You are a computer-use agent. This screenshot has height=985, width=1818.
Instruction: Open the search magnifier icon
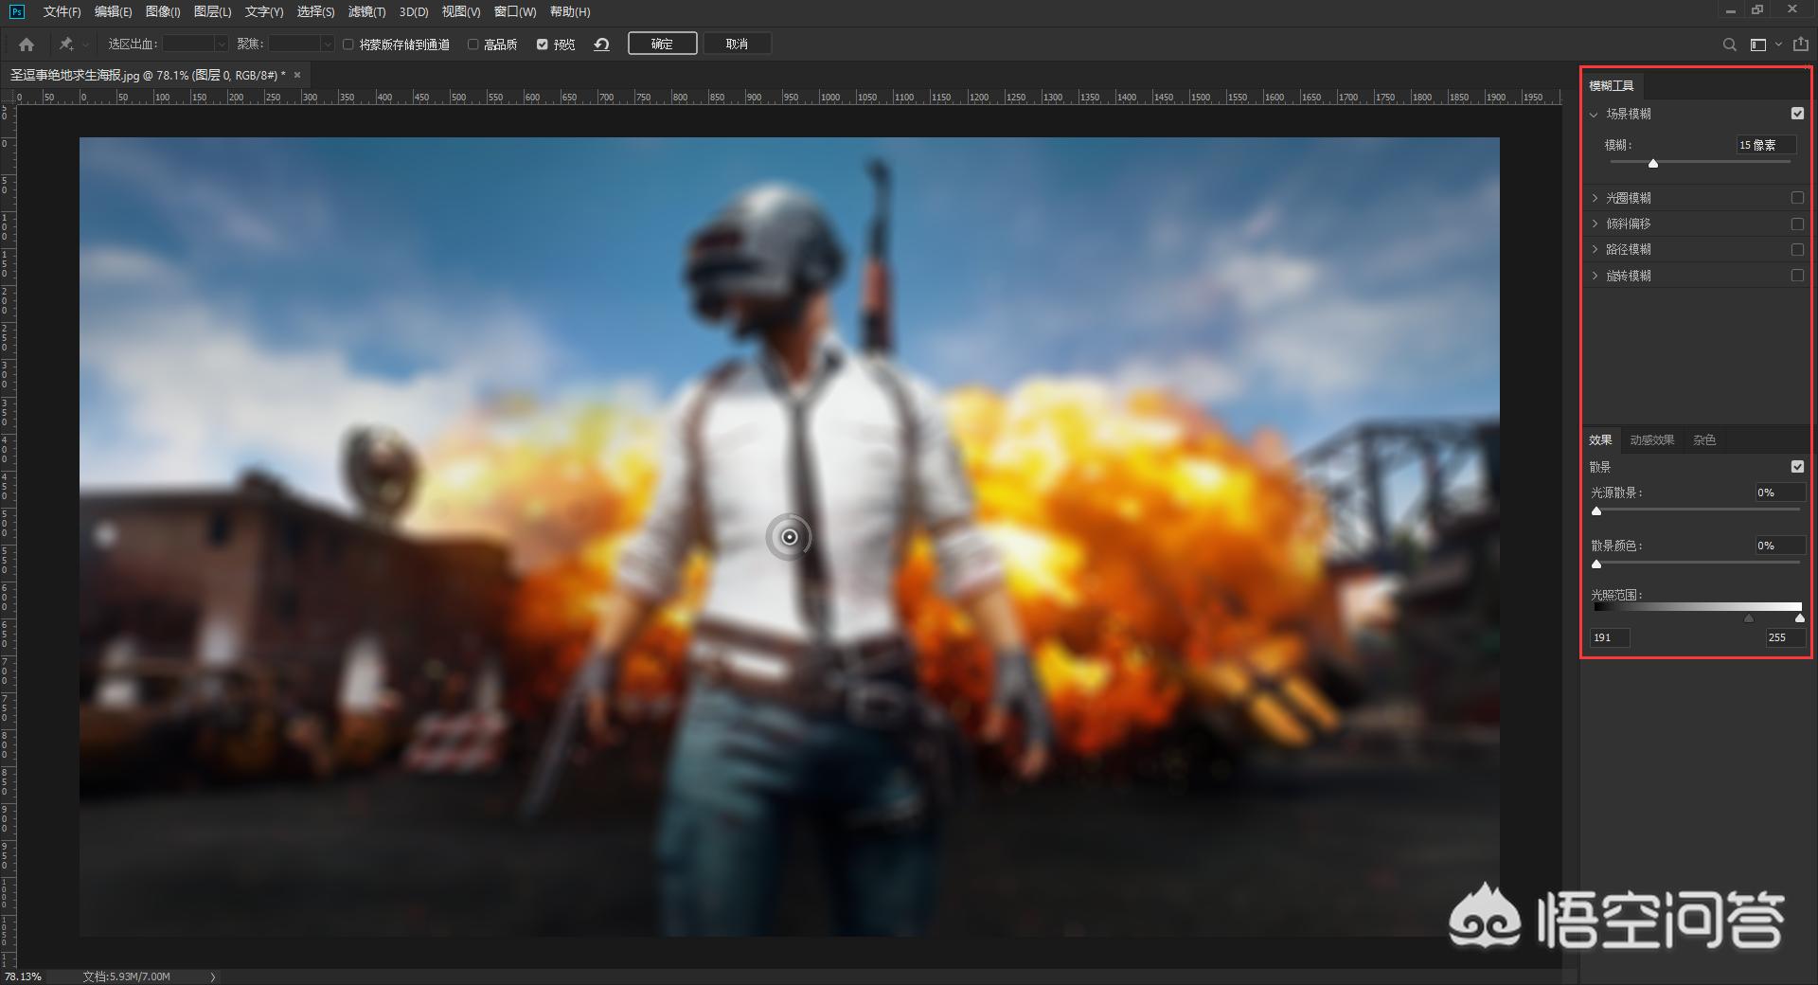coord(1729,45)
